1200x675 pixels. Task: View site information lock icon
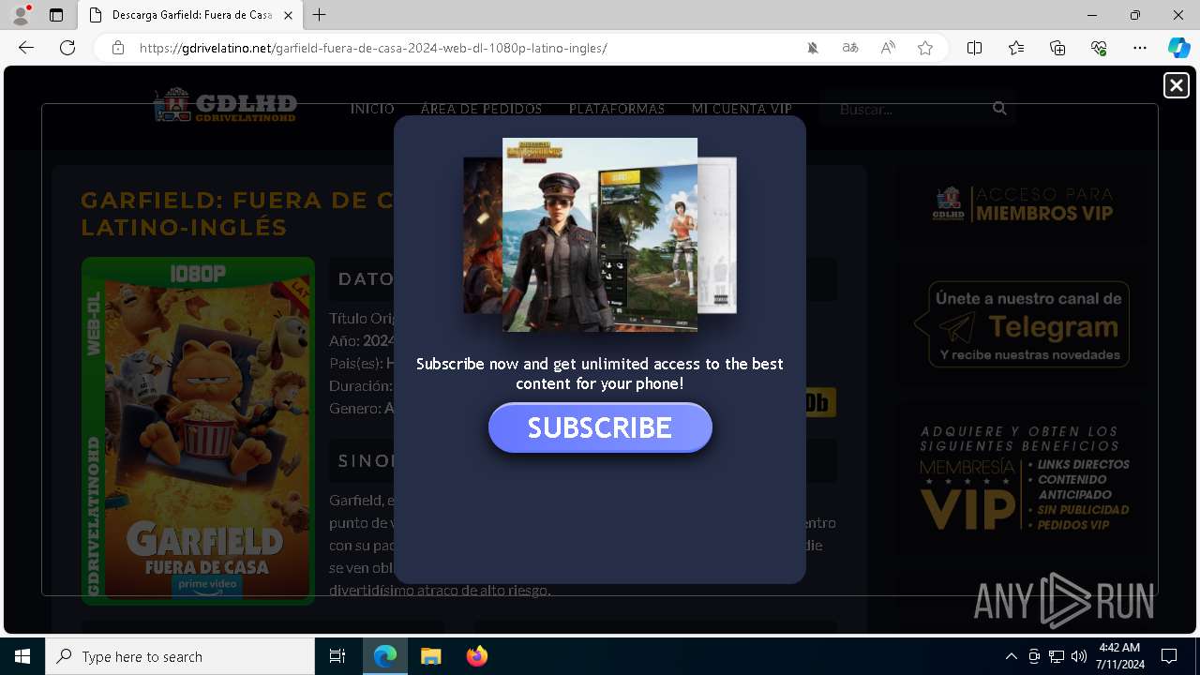pos(118,48)
